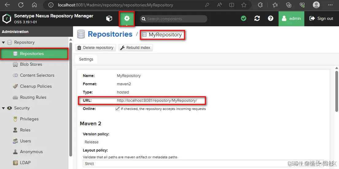
Task: Click the Nexus logo hexagon icon
Action: pos(7,19)
